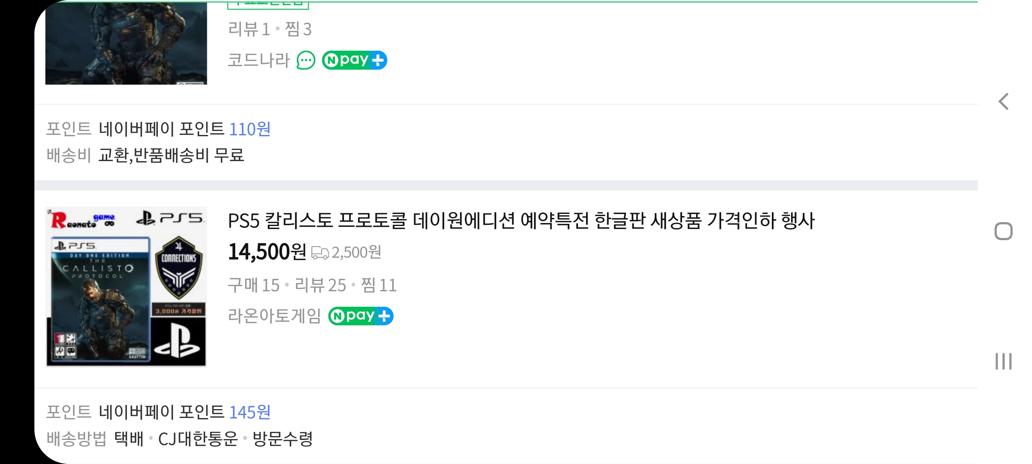The height and width of the screenshot is (464, 1032).
Task: Tap the delivery truck icon by 2,500원
Action: click(x=319, y=253)
